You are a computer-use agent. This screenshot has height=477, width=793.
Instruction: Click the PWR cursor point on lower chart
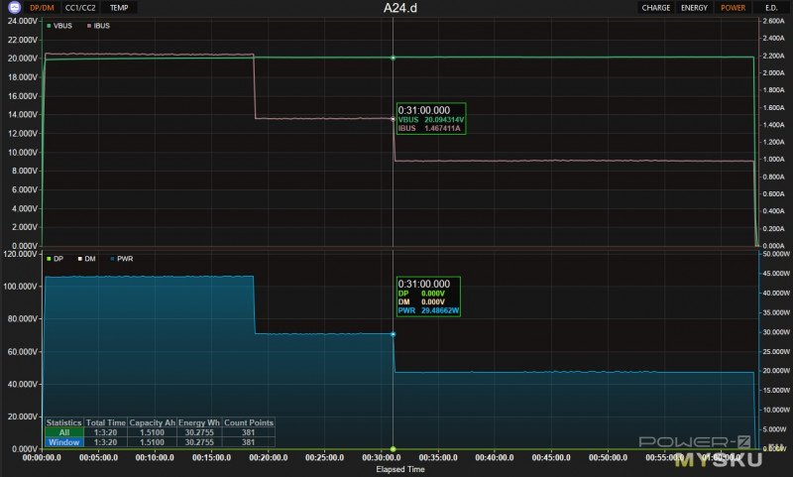pos(394,333)
